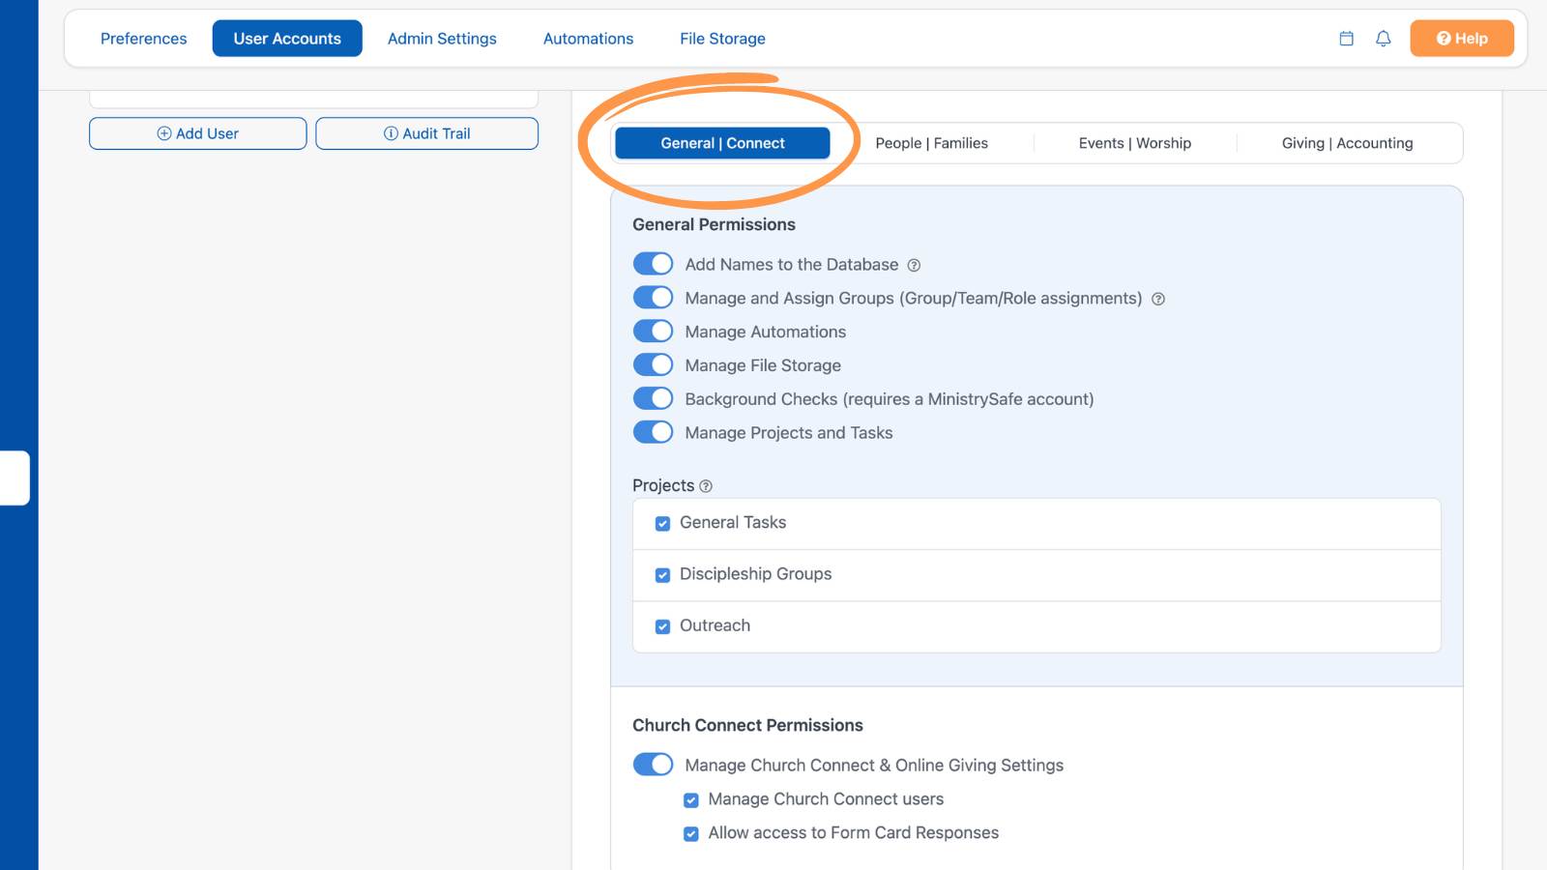Select General | Connect permissions tab
This screenshot has height=870, width=1547.
tap(722, 143)
